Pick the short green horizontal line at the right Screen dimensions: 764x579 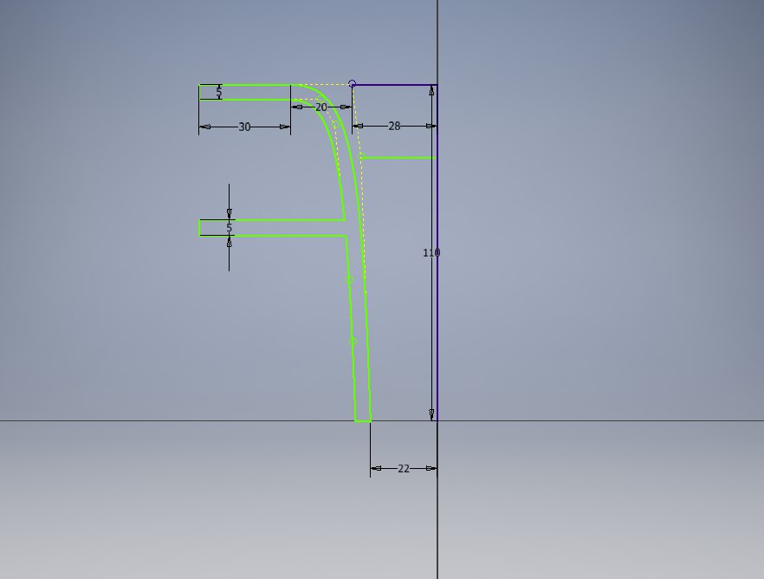coord(398,158)
